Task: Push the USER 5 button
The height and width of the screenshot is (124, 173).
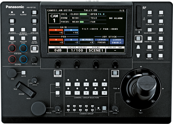Action: point(161,47)
